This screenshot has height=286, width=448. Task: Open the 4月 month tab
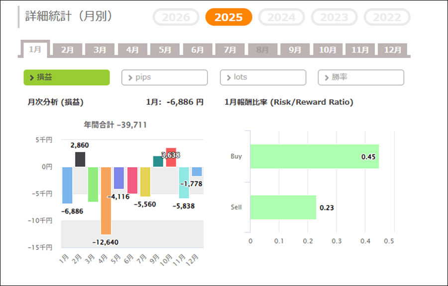tap(132, 50)
